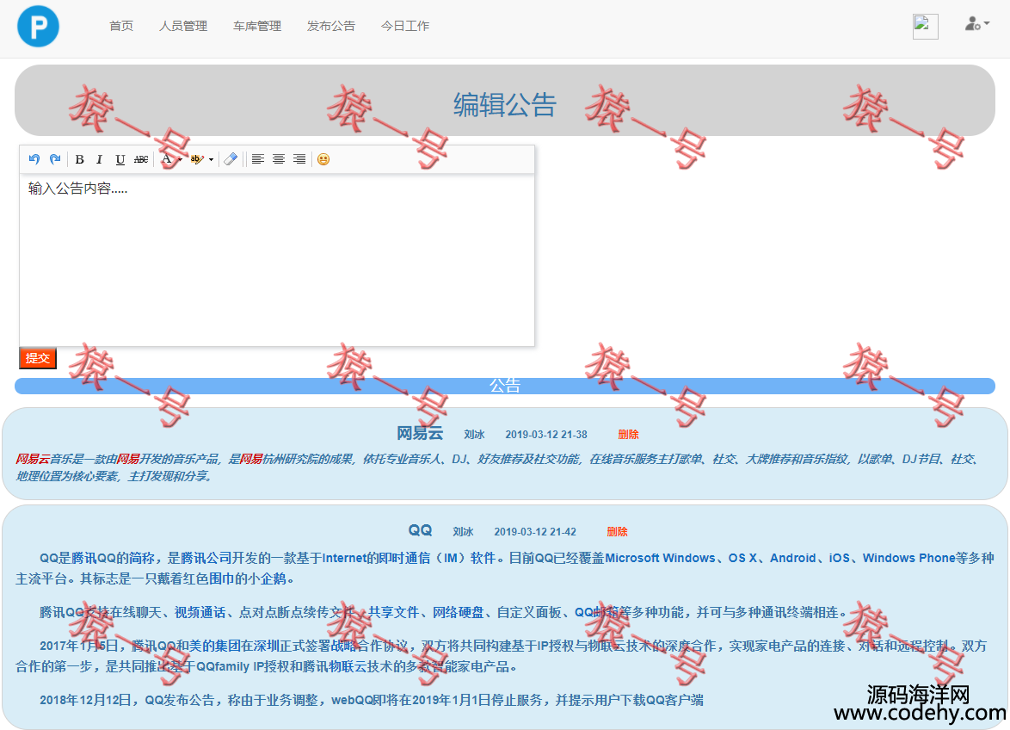Open 人员管理 menu item

tap(183, 26)
